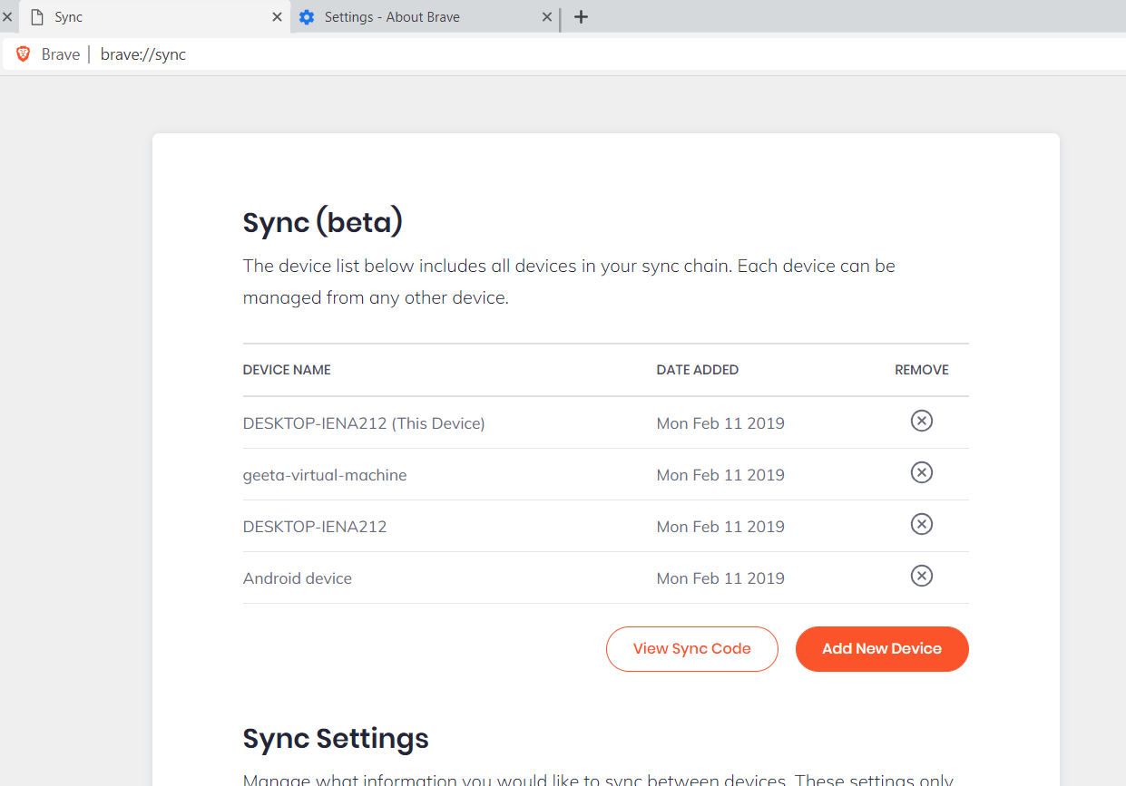Click date added for Android device
Image resolution: width=1126 pixels, height=786 pixels.
click(x=720, y=578)
